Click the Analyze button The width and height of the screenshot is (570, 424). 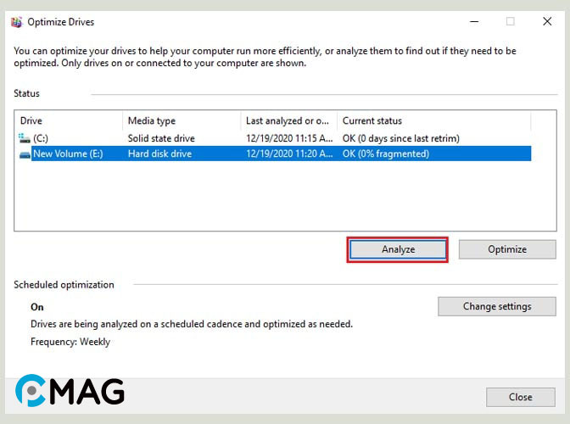click(x=398, y=249)
